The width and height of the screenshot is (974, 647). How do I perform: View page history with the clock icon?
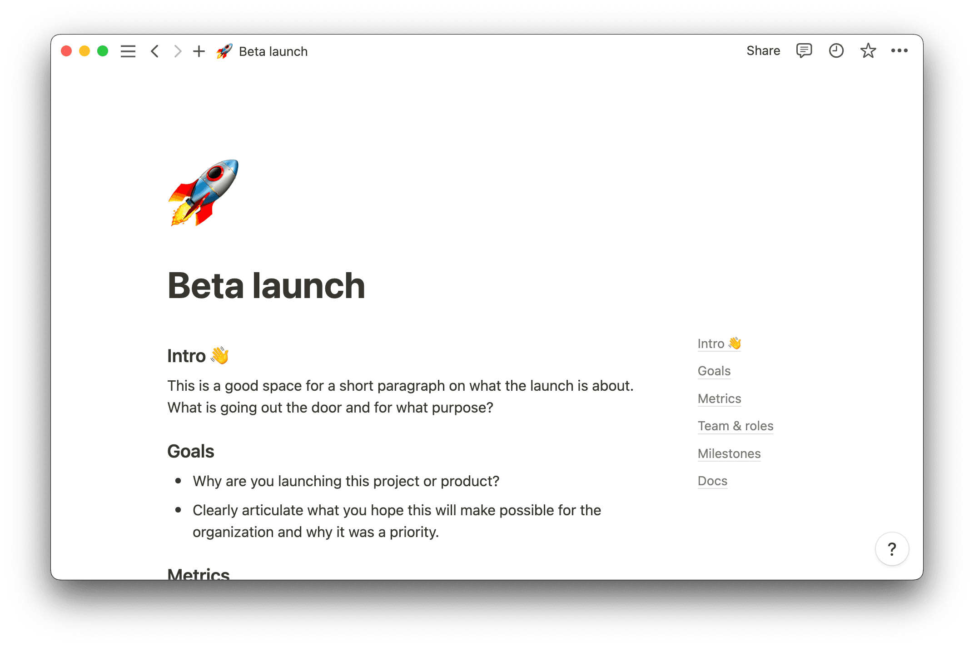coord(835,50)
